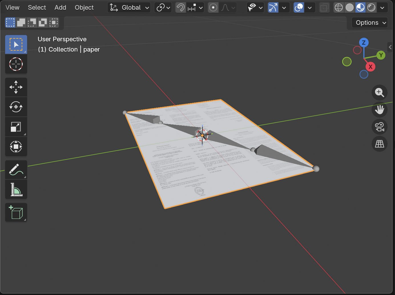Switch to solid shading
This screenshot has height=295, width=395.
(x=350, y=8)
